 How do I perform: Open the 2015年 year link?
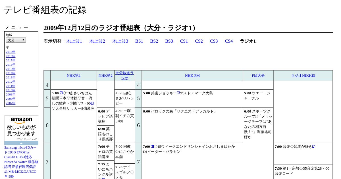(11, 69)
